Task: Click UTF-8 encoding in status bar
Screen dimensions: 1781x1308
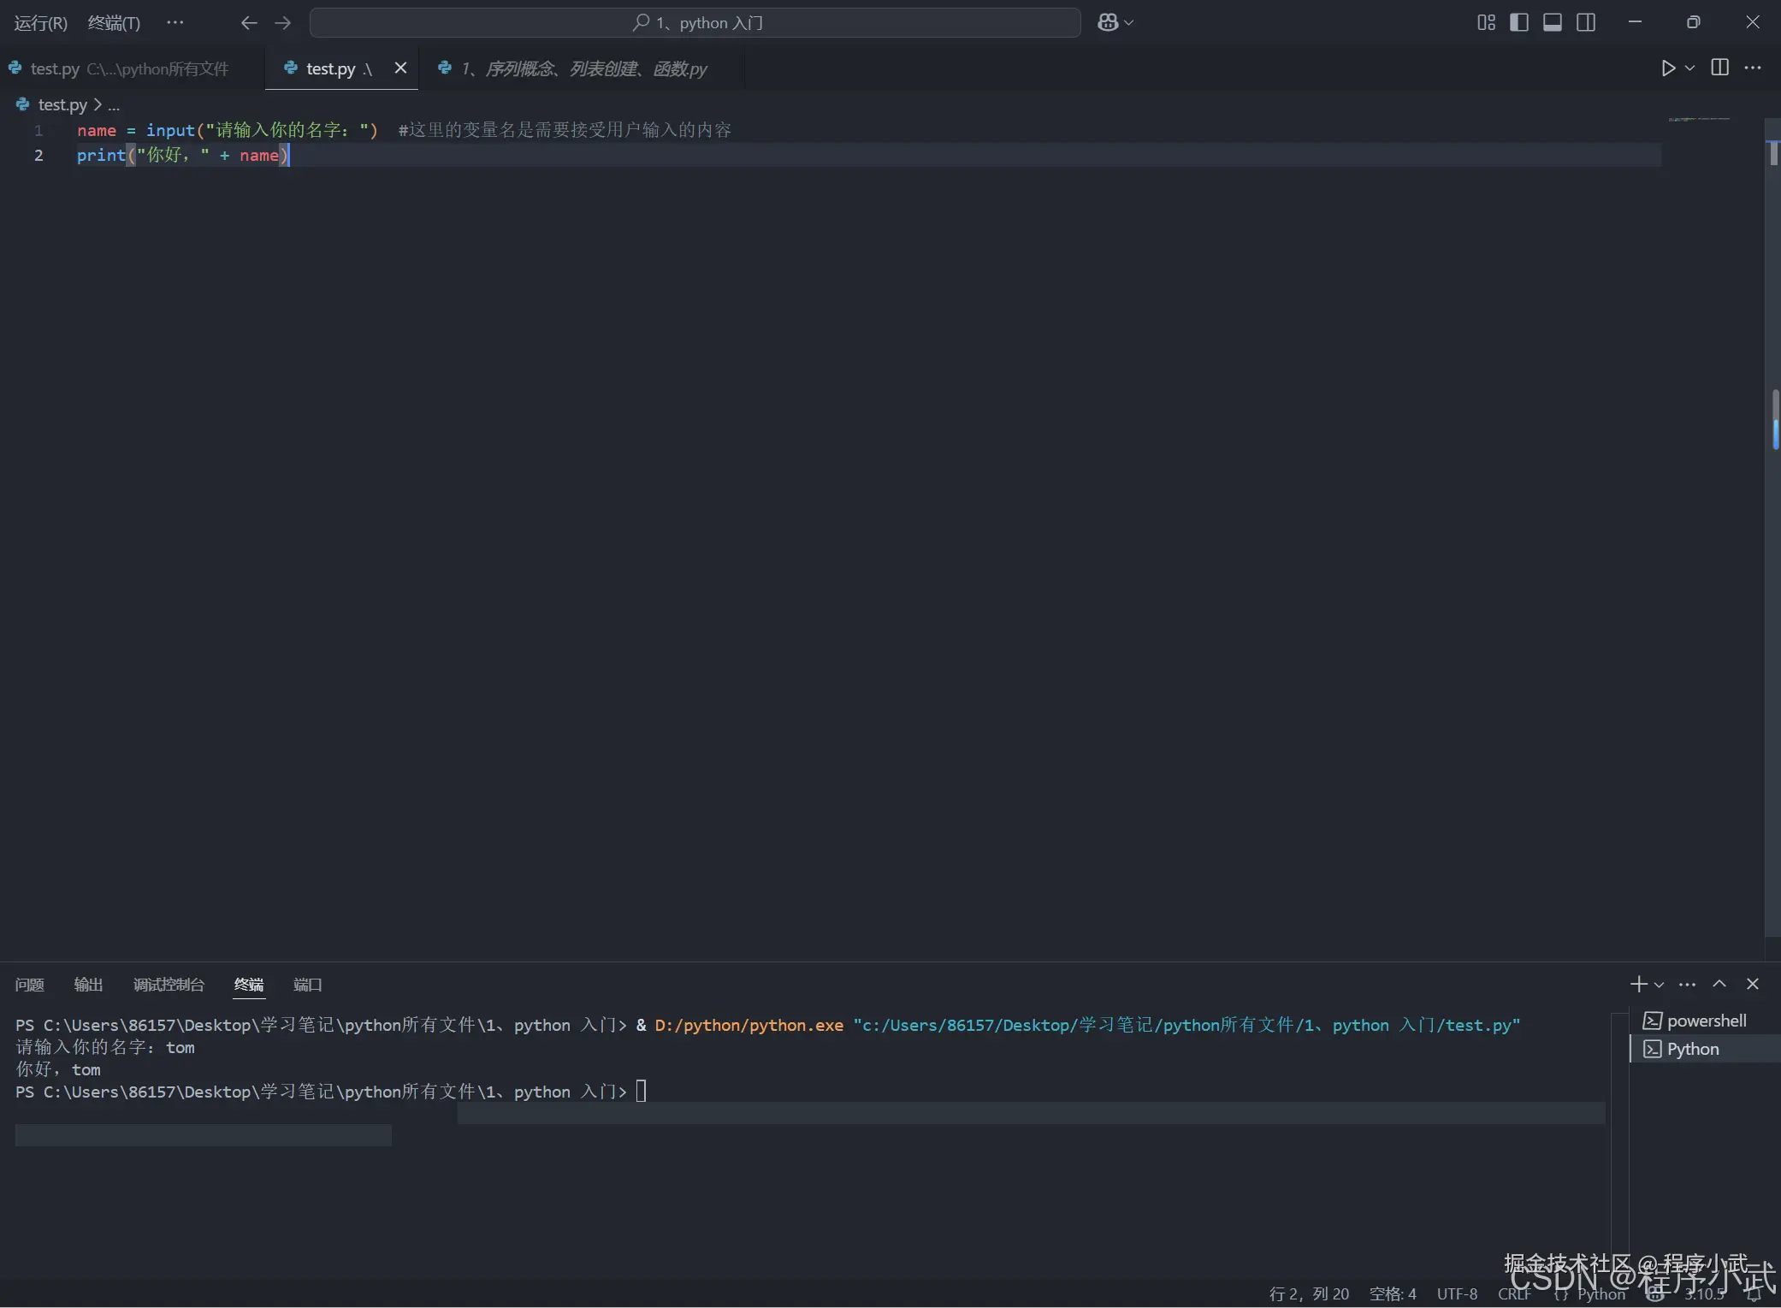Action: coord(1457,1293)
